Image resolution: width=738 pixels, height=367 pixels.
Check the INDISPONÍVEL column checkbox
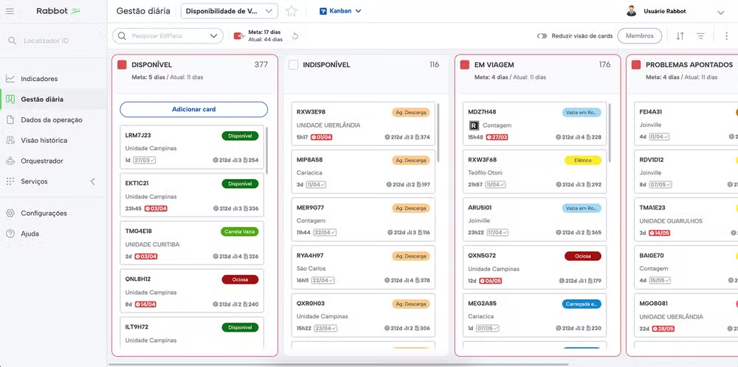293,65
